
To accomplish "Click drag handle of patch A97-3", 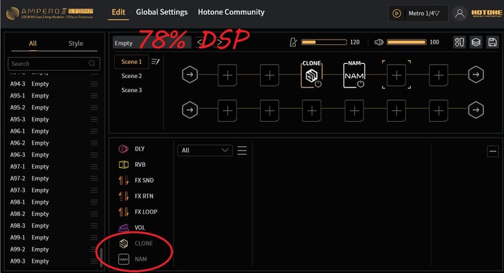I will pyautogui.click(x=94, y=190).
